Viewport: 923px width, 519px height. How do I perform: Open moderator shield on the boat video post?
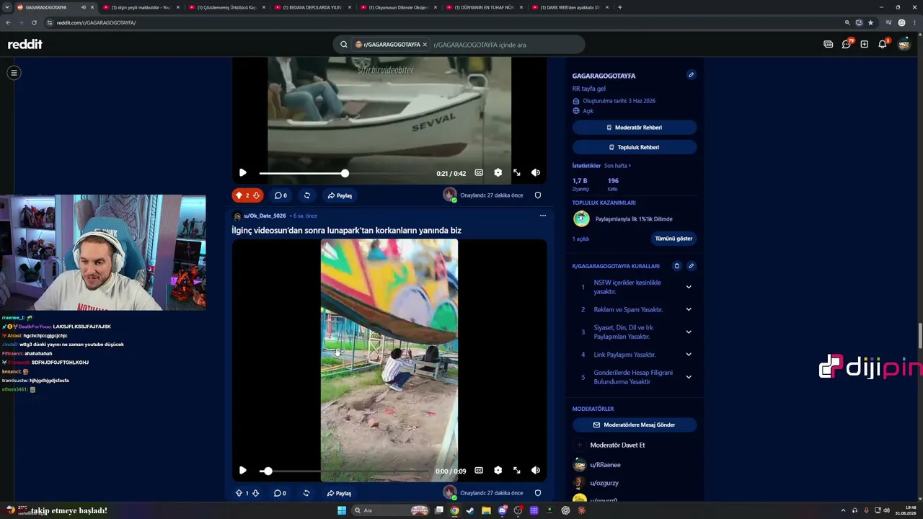point(537,195)
